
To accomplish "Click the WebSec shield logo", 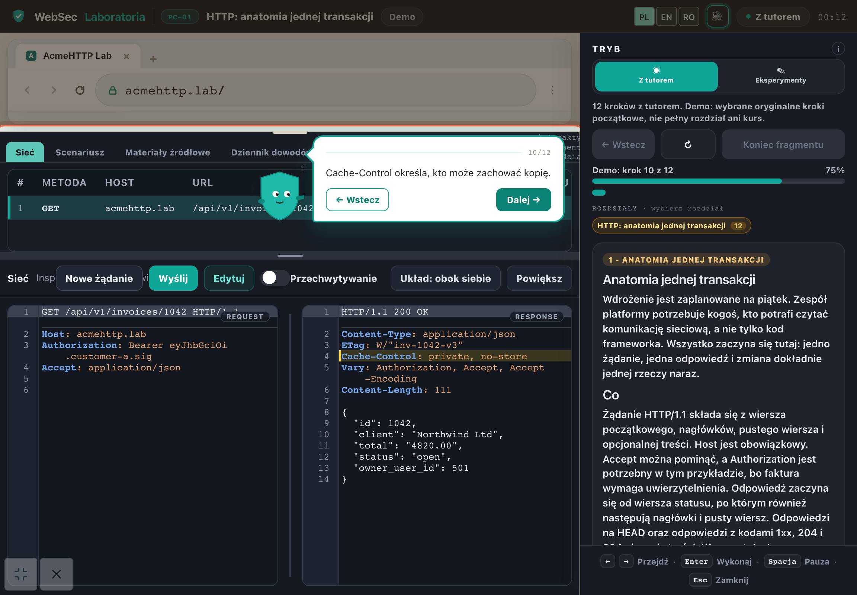I will (19, 16).
